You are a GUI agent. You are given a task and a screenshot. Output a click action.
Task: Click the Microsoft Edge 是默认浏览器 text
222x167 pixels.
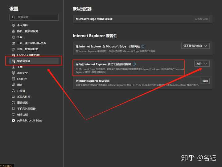(x=94, y=19)
